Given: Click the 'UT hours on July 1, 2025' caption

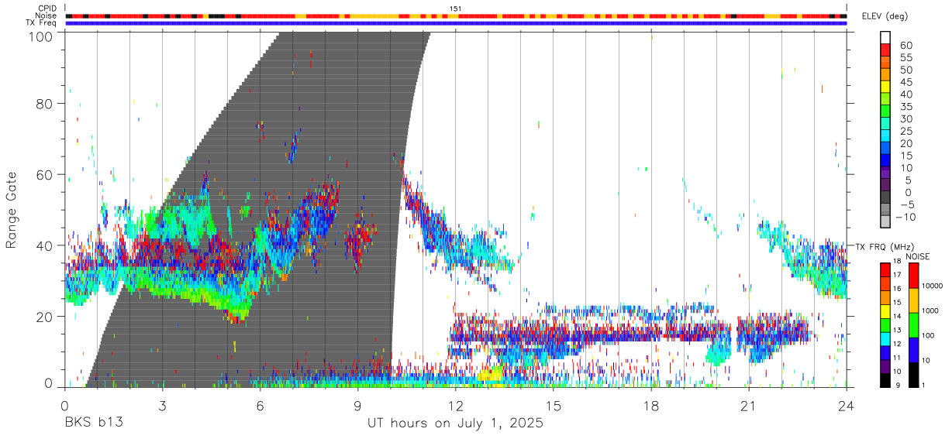Looking at the screenshot, I should point(455,424).
